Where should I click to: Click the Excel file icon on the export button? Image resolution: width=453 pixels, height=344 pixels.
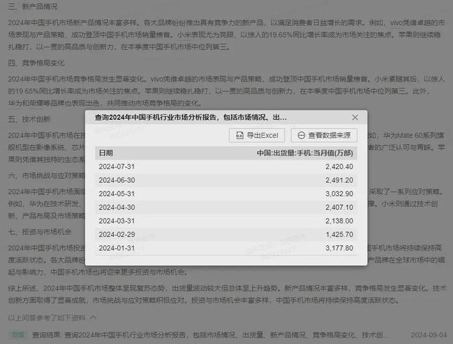pos(240,135)
